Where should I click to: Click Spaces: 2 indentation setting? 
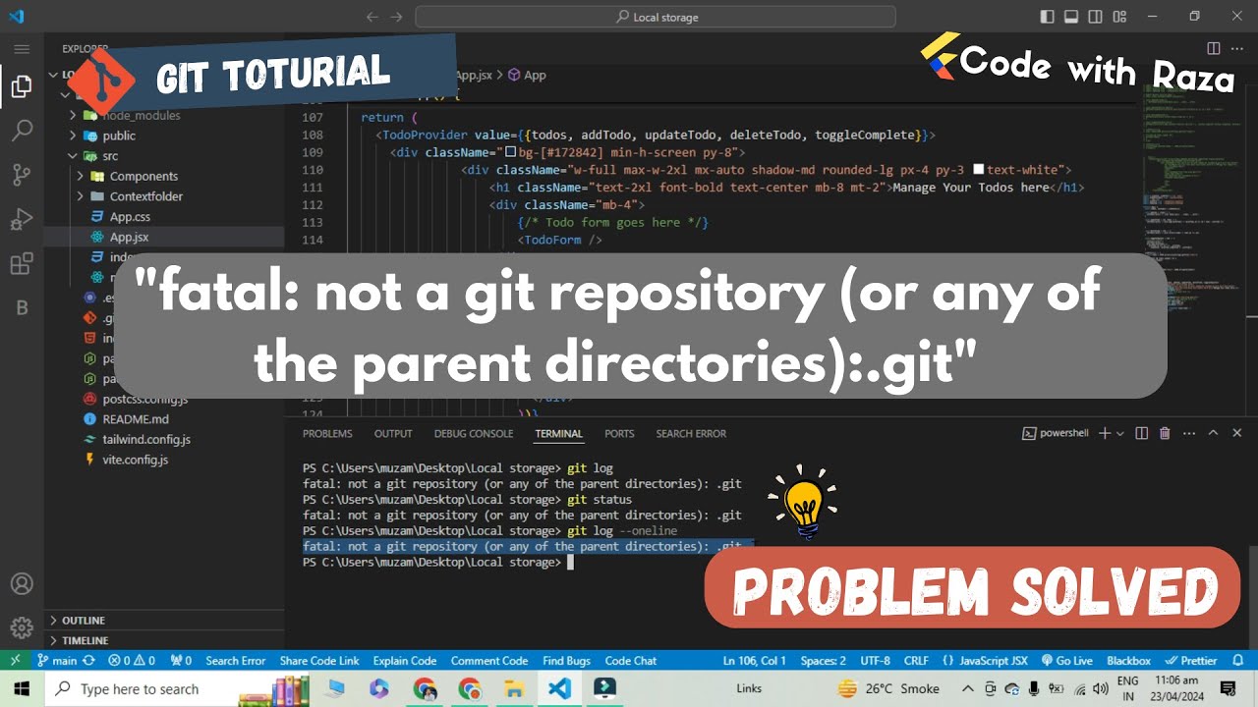[823, 661]
